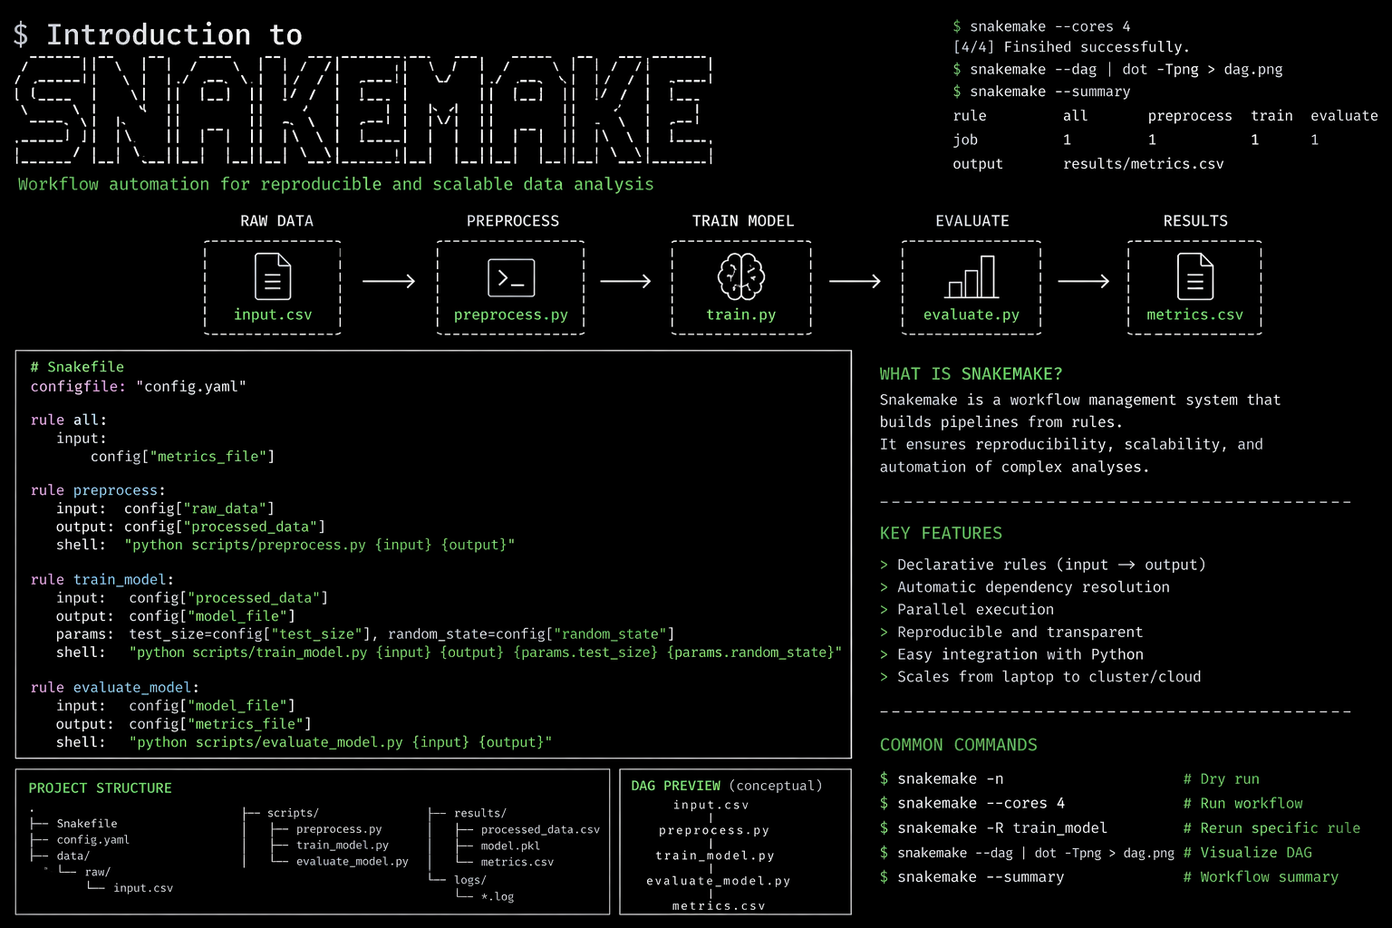1392x928 pixels.
Task: Click the 'rule preprocess:' line
Action: (x=98, y=490)
